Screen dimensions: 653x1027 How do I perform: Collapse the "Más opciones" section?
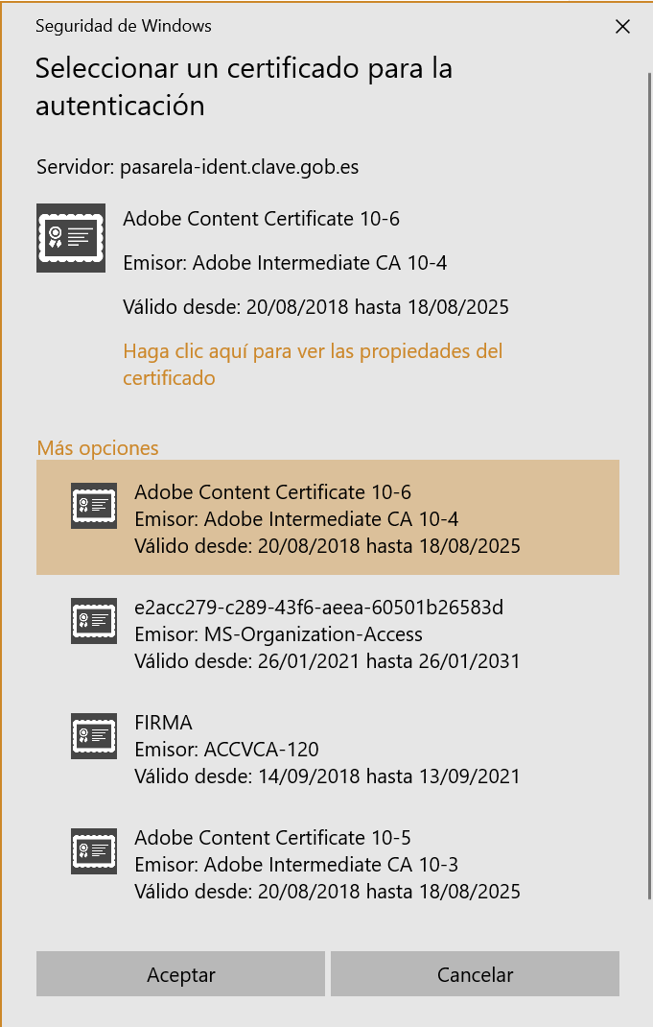coord(98,448)
